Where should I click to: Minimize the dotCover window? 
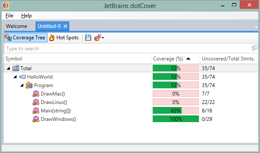pyautogui.click(x=223, y=5)
